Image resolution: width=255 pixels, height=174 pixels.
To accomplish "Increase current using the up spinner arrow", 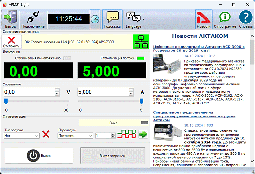I will 131,90.
